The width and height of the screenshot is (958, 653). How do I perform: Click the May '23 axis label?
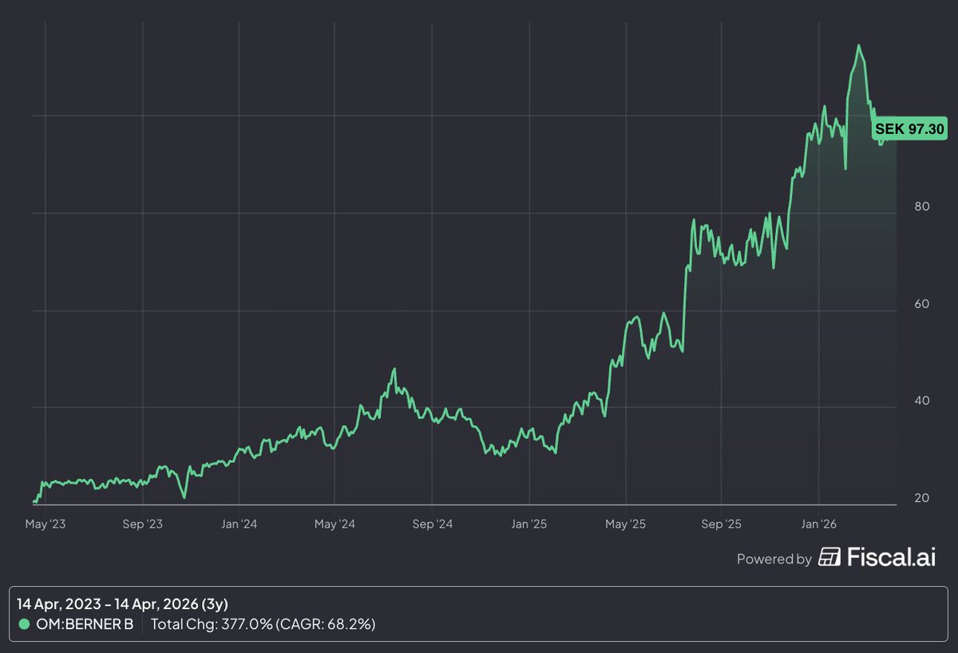(x=47, y=524)
